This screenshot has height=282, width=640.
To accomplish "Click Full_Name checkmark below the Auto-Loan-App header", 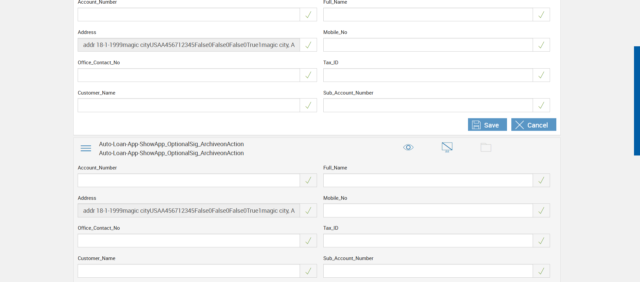I will (x=541, y=180).
